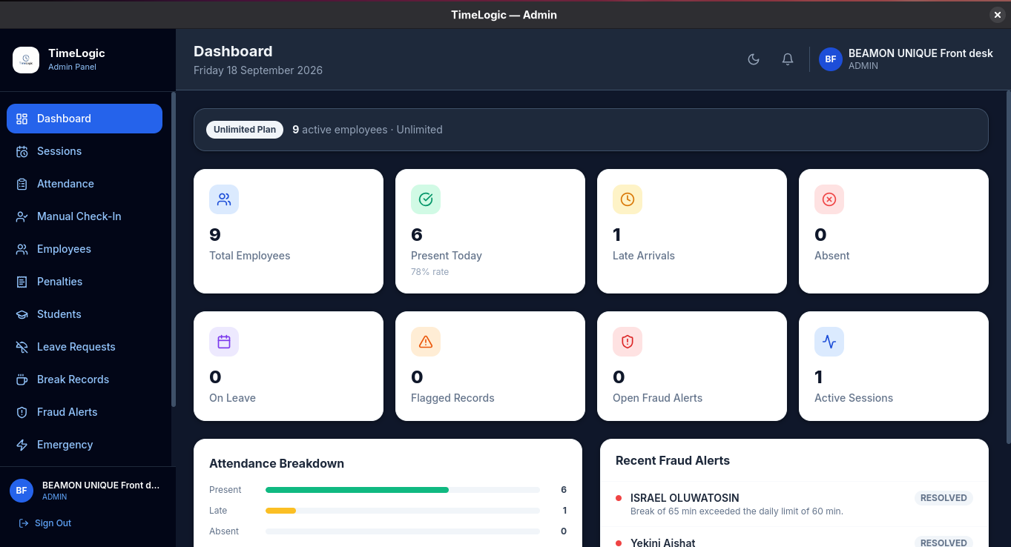Click the Sessions calendar-clock icon
Image resolution: width=1011 pixels, height=547 pixels.
click(x=22, y=151)
